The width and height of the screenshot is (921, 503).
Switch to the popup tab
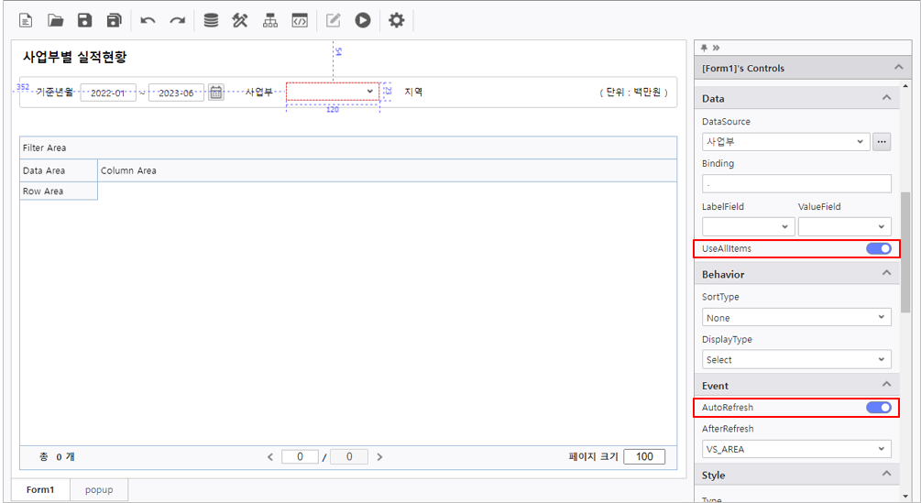99,490
